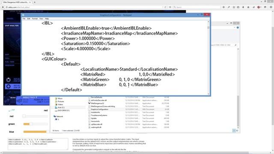Viewport: 274px width, 154px height.
Task: Open a new browser tab with plus button
Action: [x=35, y=2]
